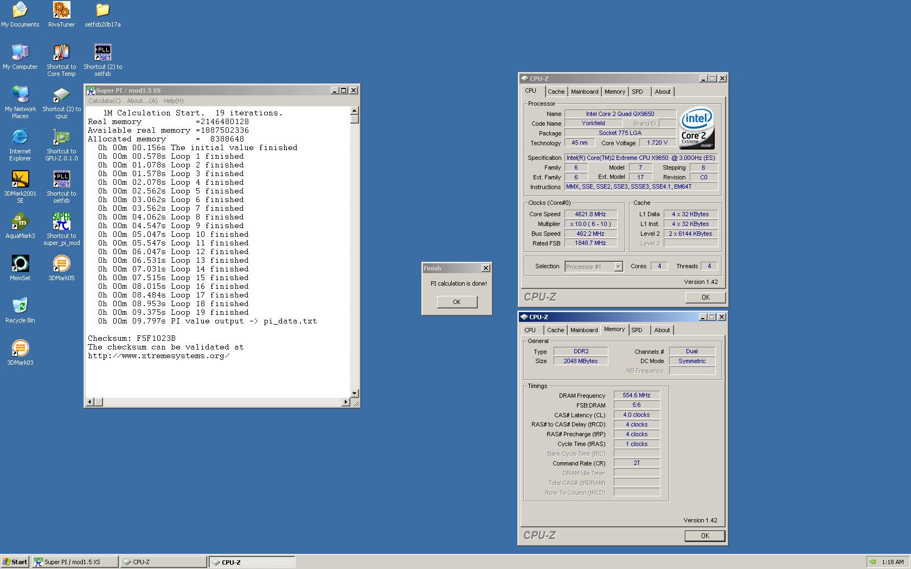Switch to About tab in lower CPU-Z

(x=662, y=330)
